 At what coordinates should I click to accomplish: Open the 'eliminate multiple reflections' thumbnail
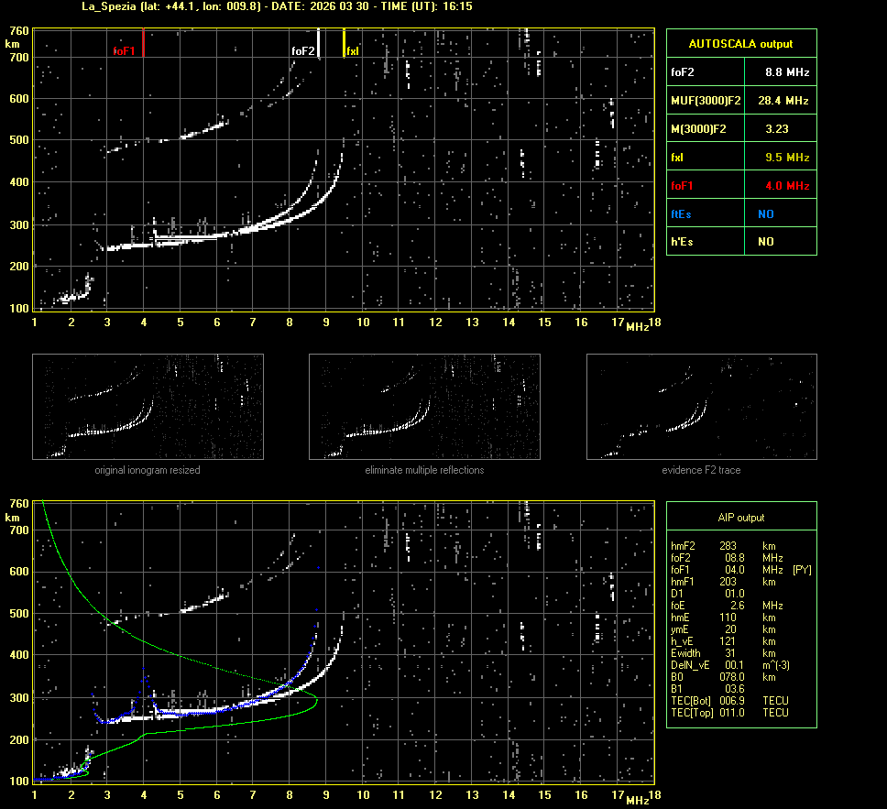[424, 407]
